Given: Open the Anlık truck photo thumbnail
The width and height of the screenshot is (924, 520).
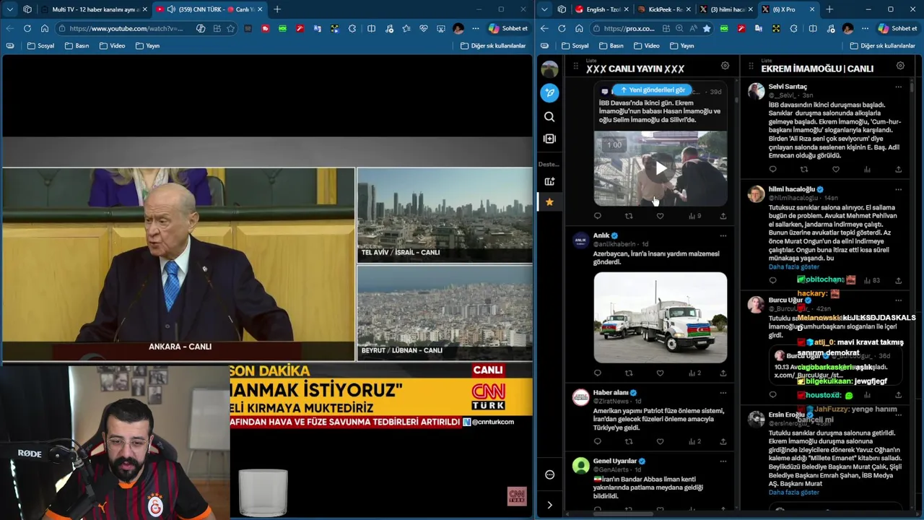Looking at the screenshot, I should click(661, 317).
